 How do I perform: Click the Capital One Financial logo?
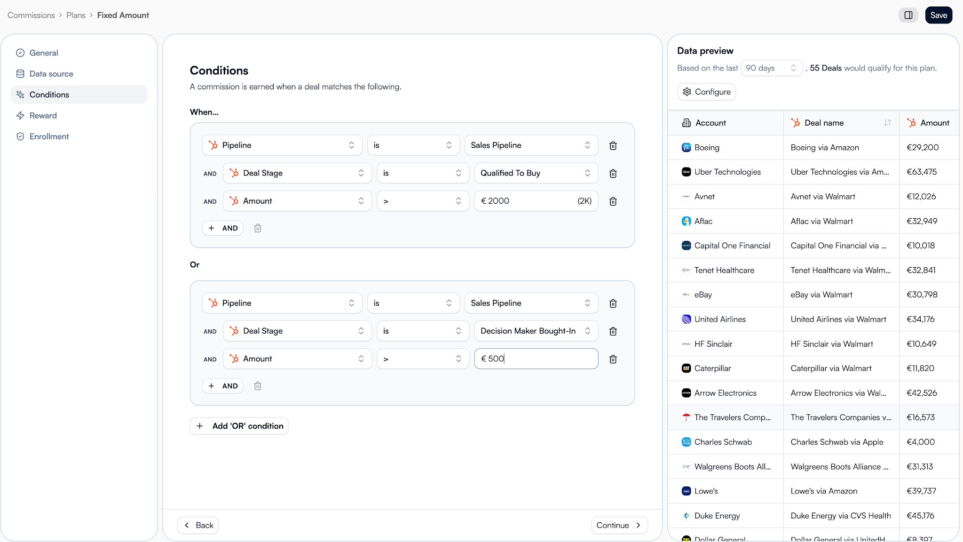pyautogui.click(x=686, y=246)
